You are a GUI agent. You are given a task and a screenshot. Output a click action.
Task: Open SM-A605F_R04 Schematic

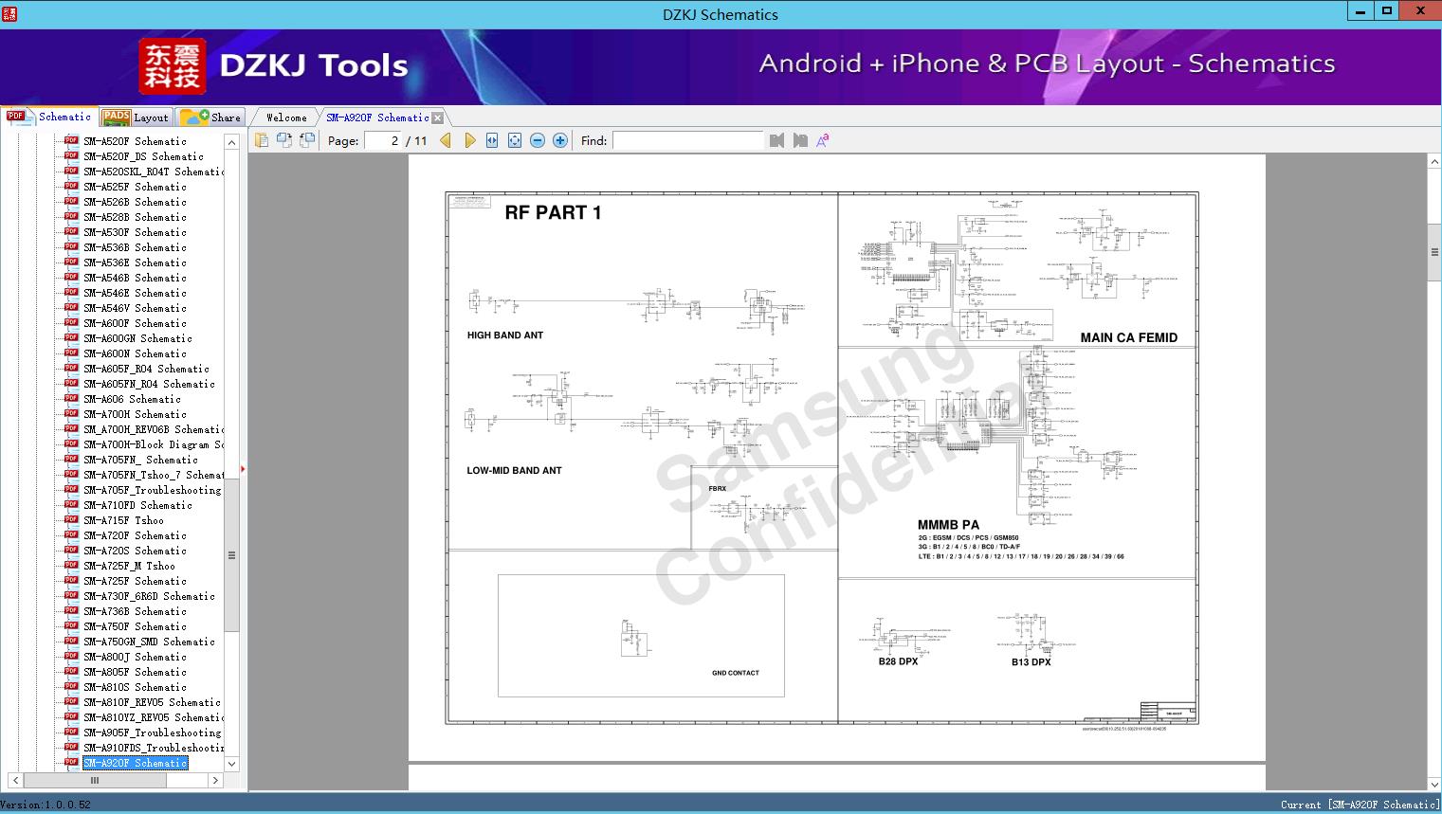coord(146,369)
